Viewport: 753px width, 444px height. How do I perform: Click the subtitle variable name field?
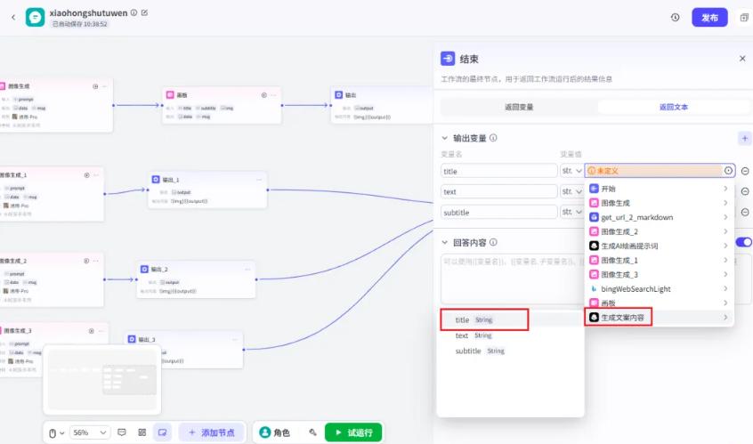pos(499,212)
